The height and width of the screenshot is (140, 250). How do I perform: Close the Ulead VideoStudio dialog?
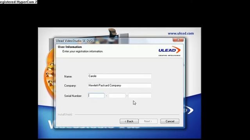(x=178, y=40)
